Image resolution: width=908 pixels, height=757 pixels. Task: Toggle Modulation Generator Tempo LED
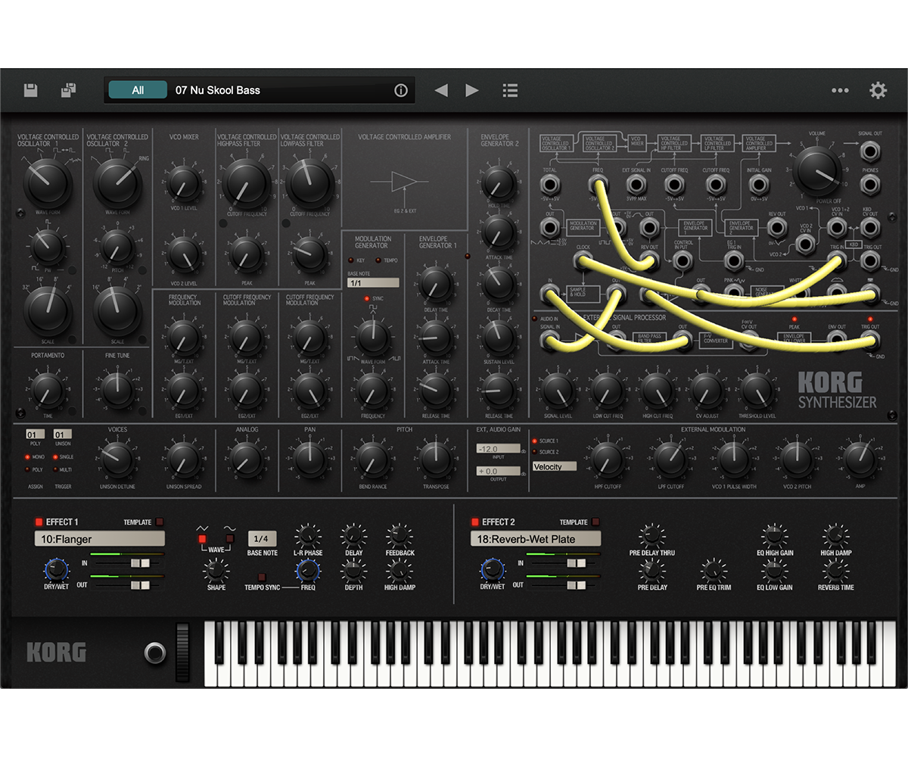(378, 260)
